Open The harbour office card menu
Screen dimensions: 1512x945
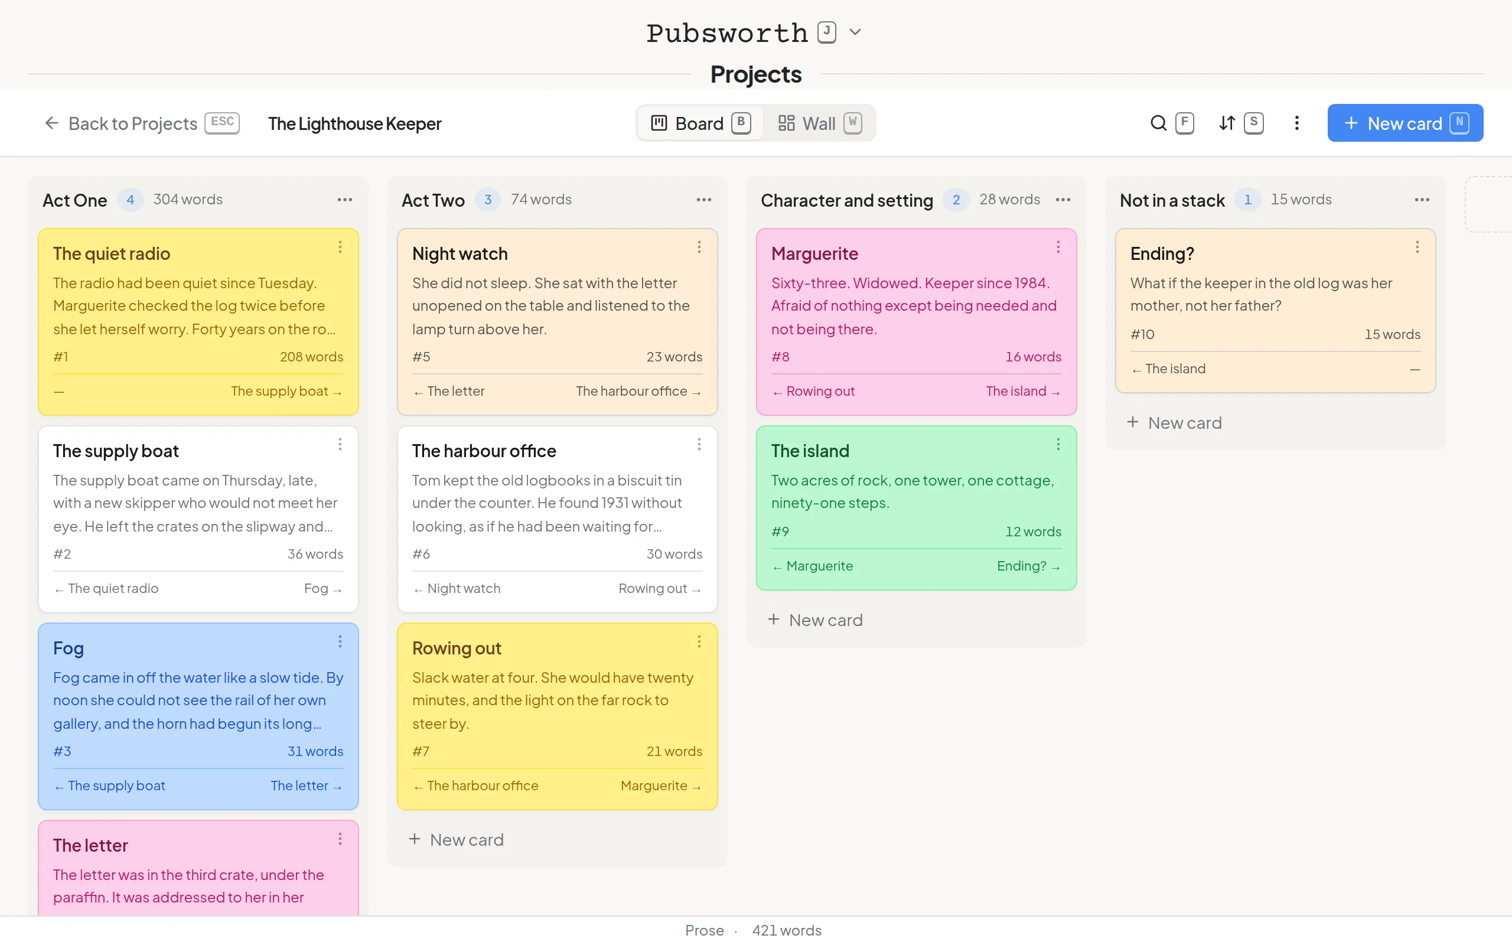point(699,444)
